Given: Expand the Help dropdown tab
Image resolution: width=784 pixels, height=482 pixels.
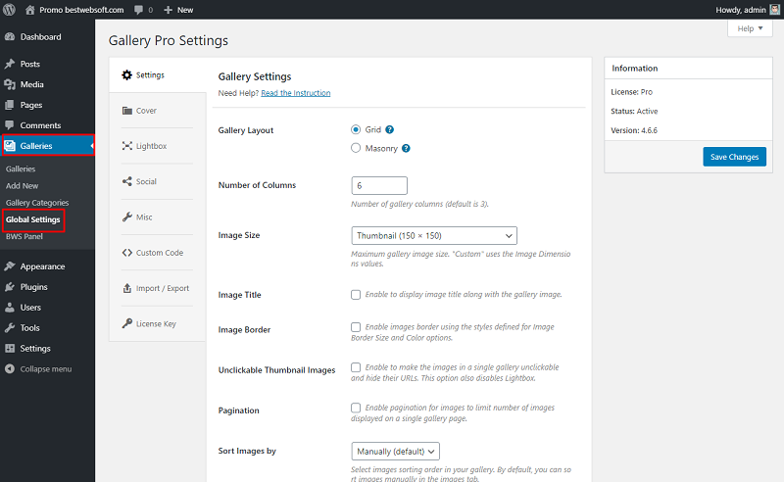Looking at the screenshot, I should click(x=750, y=28).
